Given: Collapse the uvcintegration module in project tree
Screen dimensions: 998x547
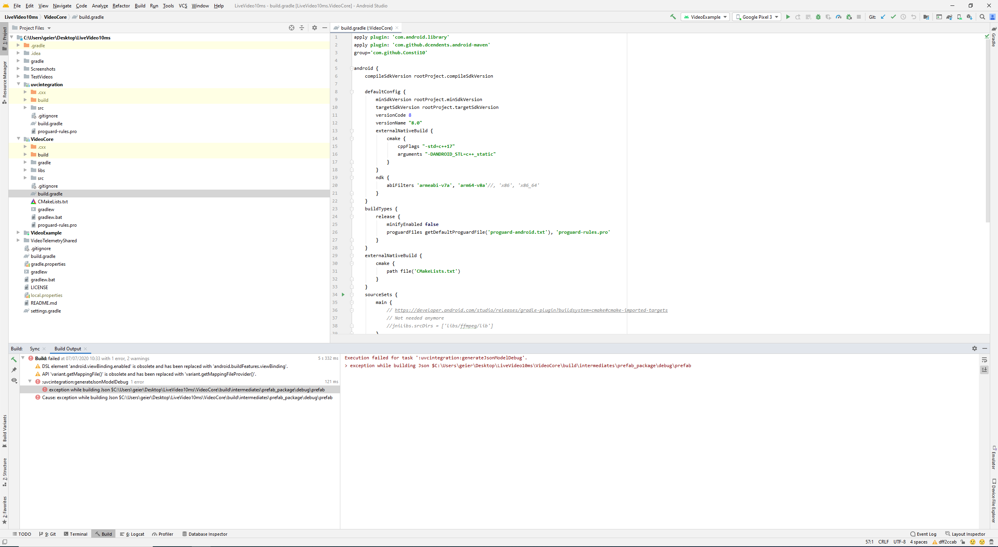Looking at the screenshot, I should [x=18, y=84].
